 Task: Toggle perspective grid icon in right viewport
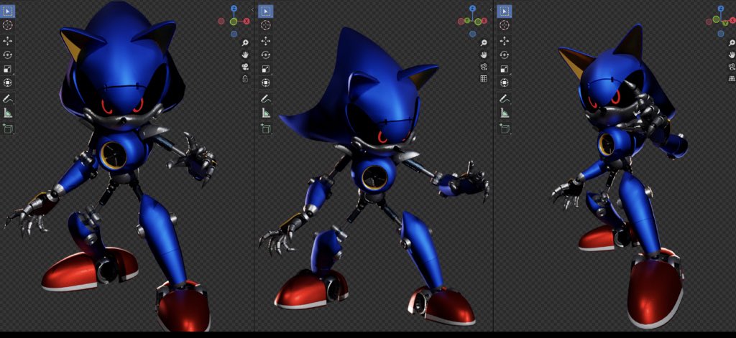point(731,79)
